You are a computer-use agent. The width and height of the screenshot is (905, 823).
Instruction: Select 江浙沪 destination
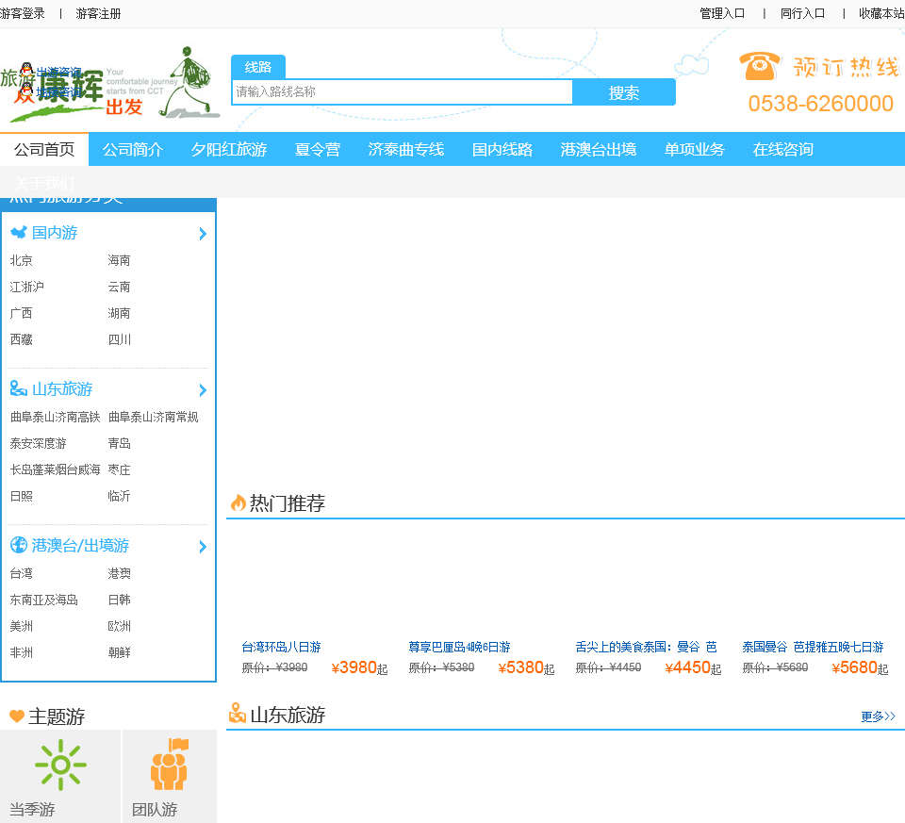27,287
